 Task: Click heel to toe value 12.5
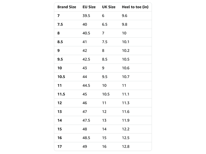(x=125, y=138)
